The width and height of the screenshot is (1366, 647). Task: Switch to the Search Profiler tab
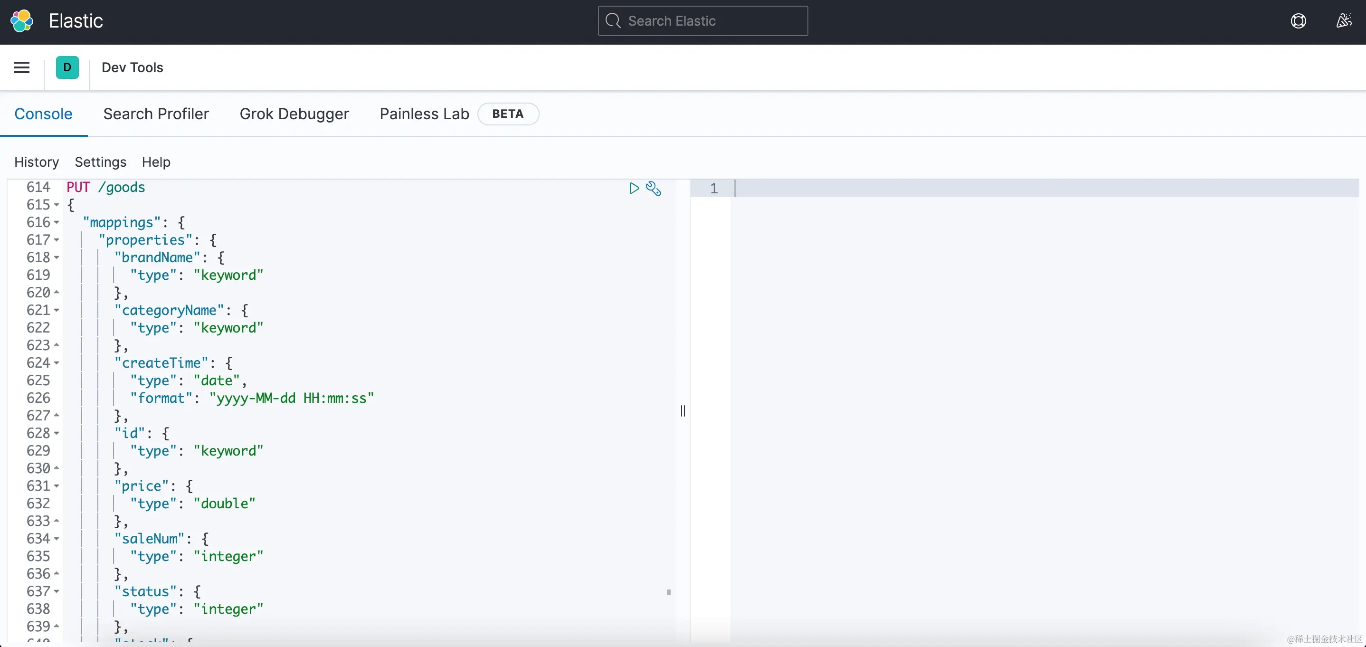point(156,114)
